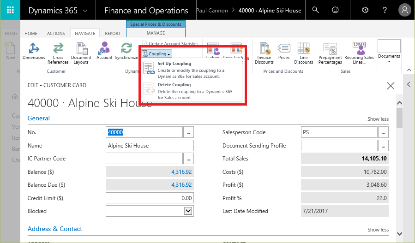Open Recurring Sales Lines in the ribbon
Viewport: 415px width, 243px height.
click(x=359, y=53)
